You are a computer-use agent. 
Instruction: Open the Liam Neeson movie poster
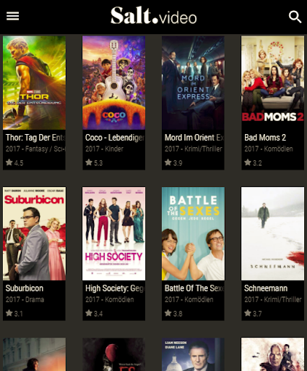click(193, 354)
